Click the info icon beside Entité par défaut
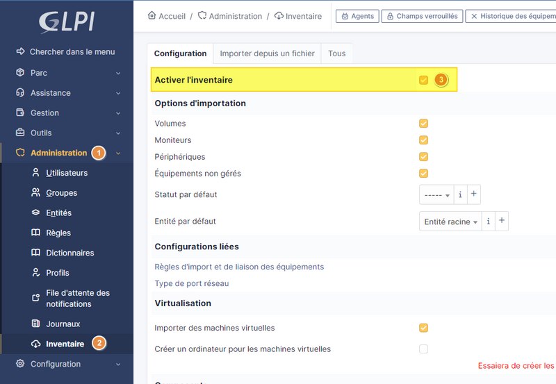Image resolution: width=556 pixels, height=384 pixels. coord(489,222)
